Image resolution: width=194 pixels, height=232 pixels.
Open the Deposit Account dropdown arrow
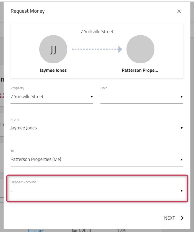(x=182, y=191)
